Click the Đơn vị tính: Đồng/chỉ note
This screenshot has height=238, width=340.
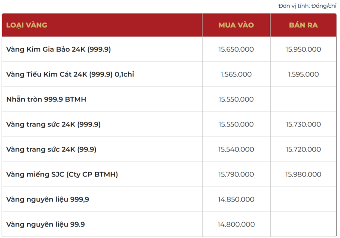pos(307,6)
